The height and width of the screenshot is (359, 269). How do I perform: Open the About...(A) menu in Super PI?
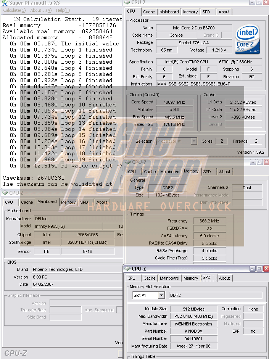point(41,10)
